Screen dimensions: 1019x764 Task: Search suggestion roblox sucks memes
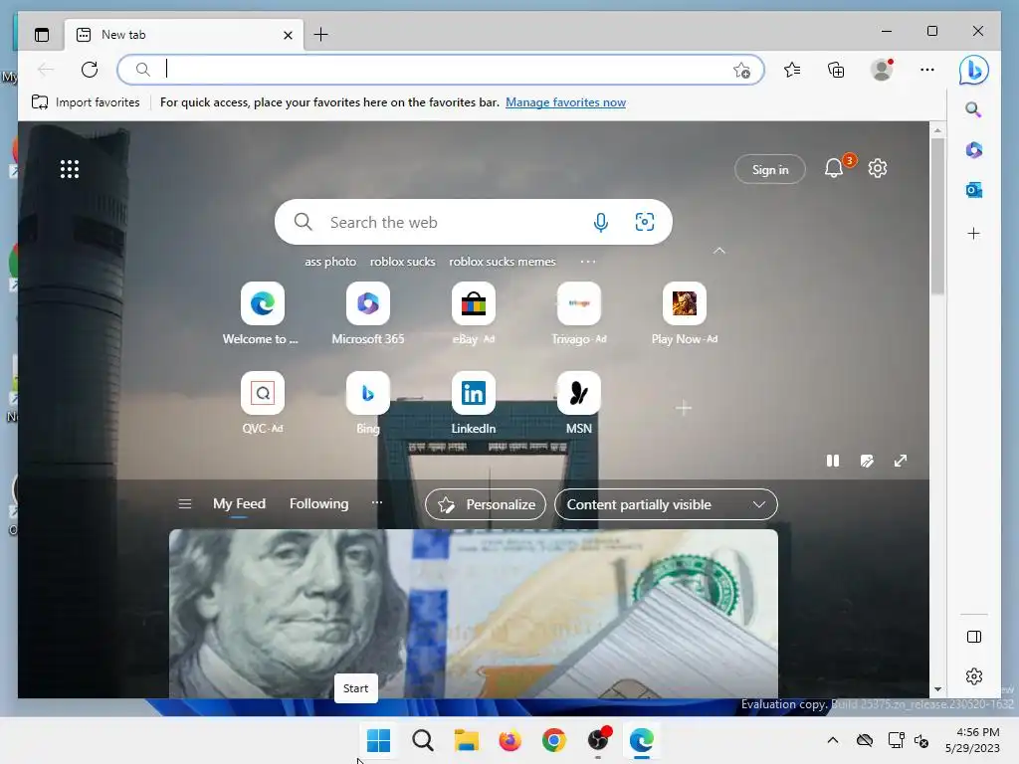(503, 262)
